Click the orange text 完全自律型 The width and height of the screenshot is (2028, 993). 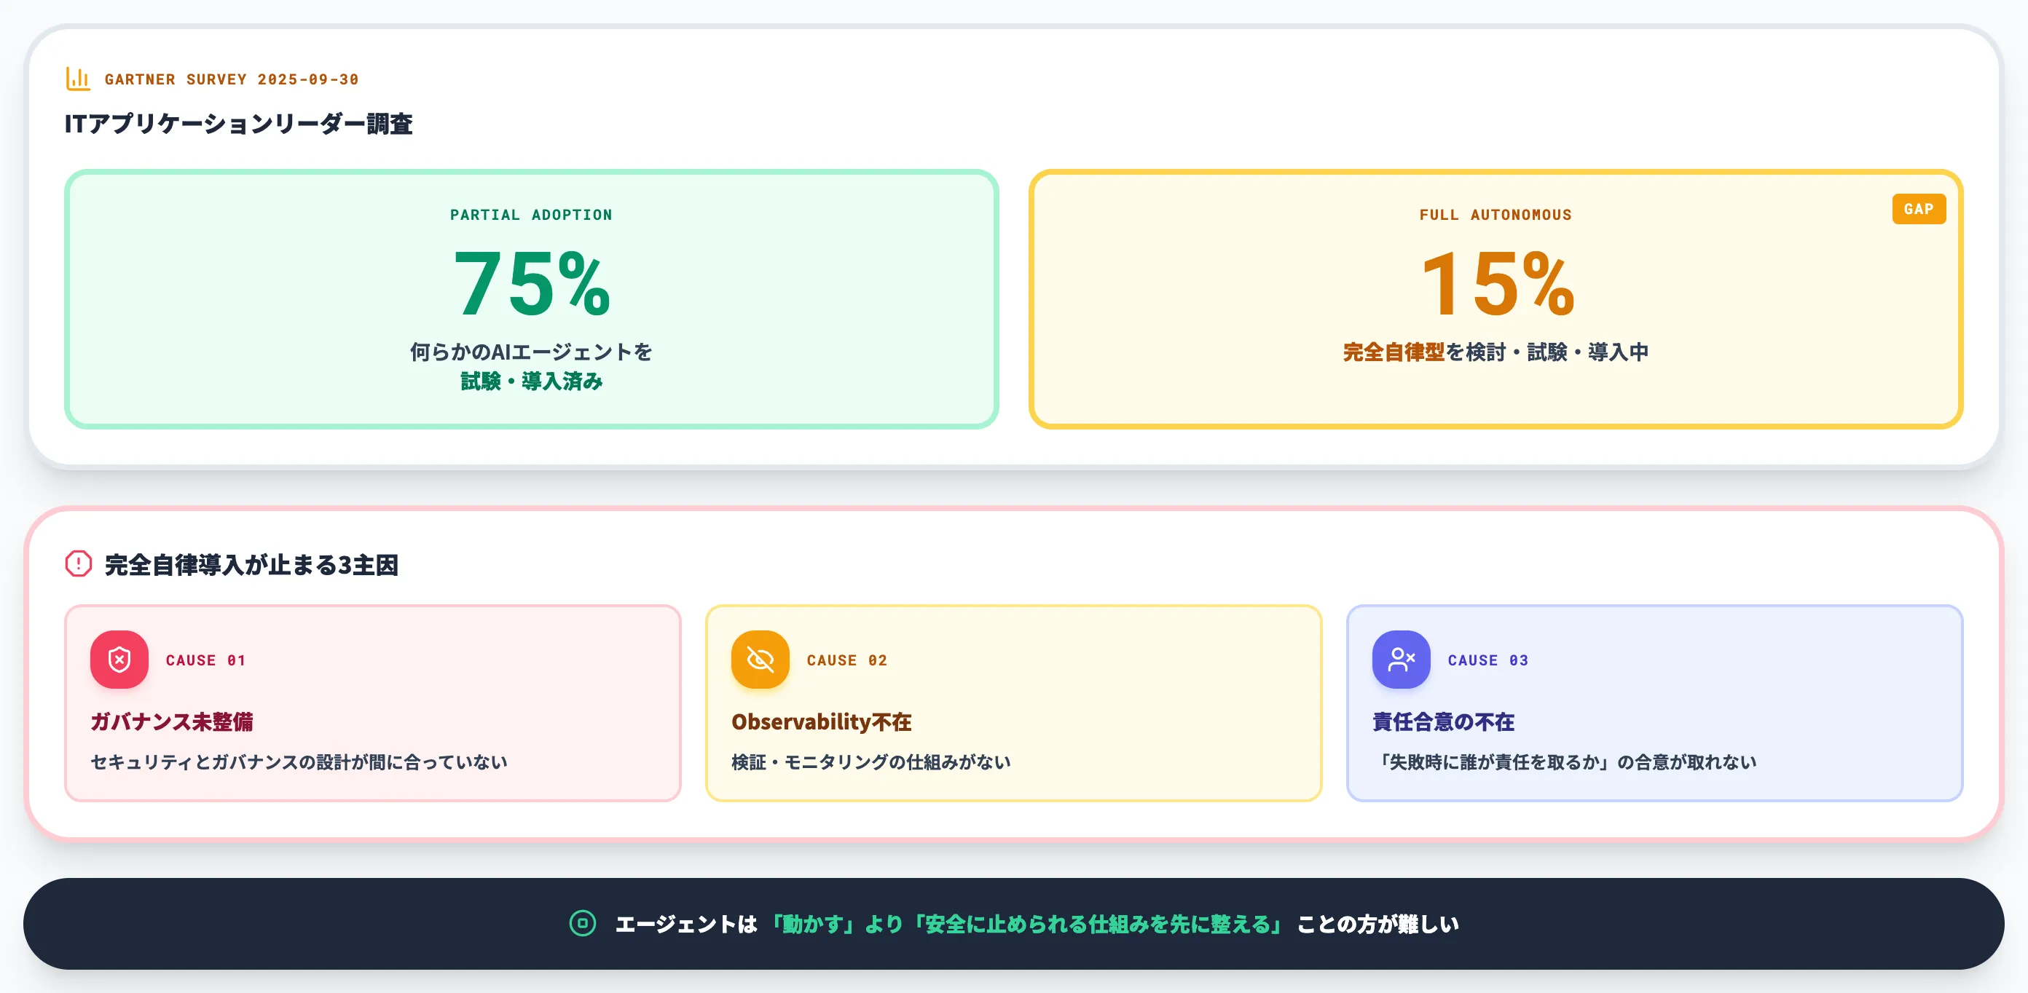[x=1394, y=352]
